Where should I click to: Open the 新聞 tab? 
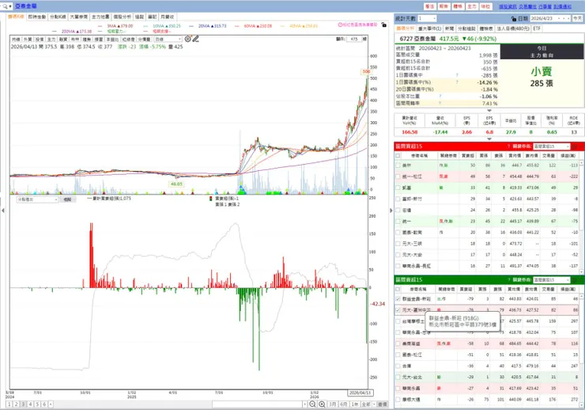pos(449,28)
